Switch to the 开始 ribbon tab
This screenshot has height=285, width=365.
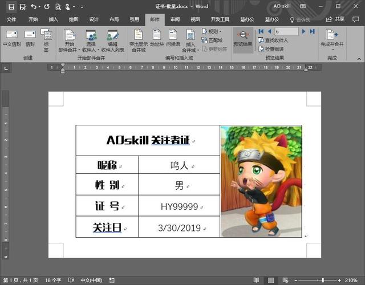click(33, 19)
